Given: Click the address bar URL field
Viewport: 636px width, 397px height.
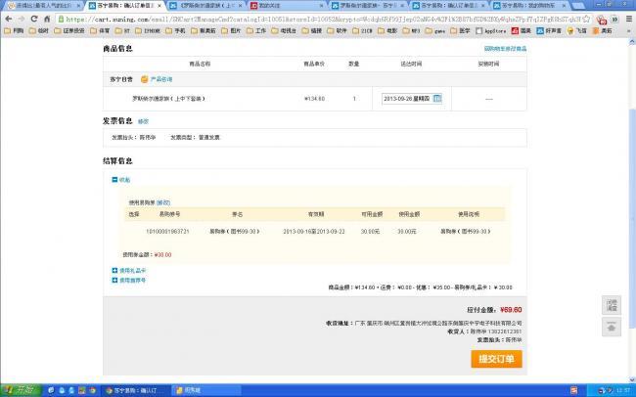Looking at the screenshot, I should coord(323,19).
